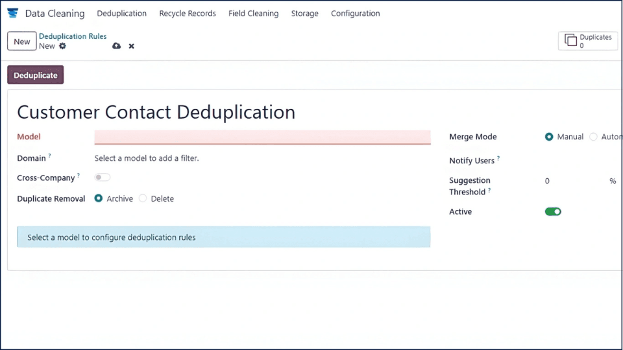Screen dimensions: 623x350
Task: Click the Deduplicate button
Action: coord(35,75)
